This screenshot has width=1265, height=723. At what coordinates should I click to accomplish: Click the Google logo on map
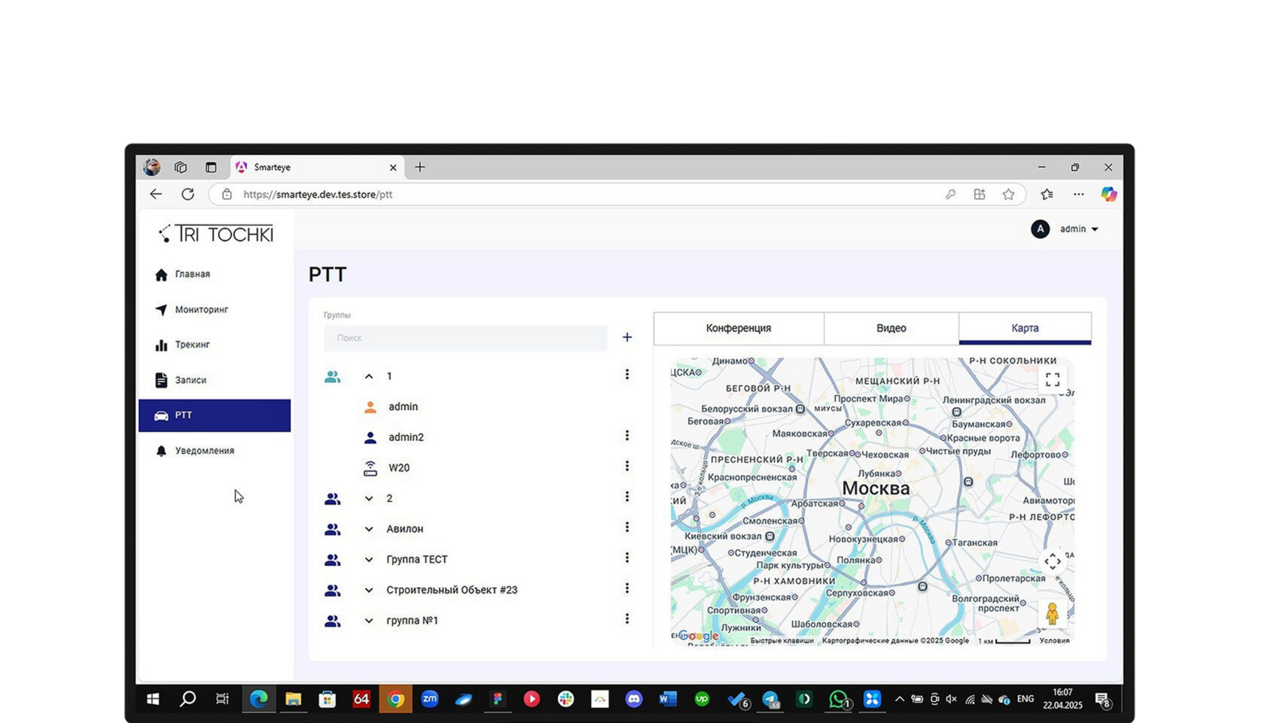click(x=698, y=636)
